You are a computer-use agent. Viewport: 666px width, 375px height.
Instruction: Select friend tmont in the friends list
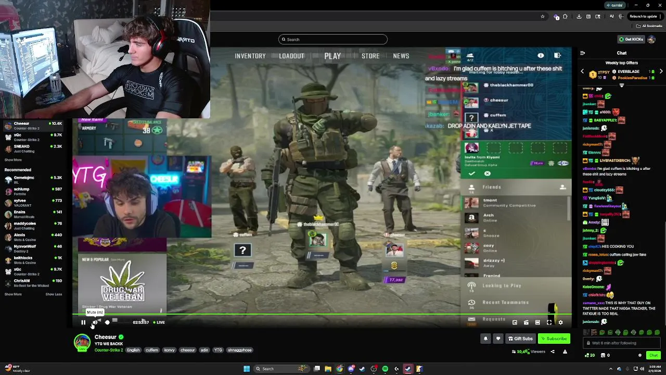(x=515, y=203)
